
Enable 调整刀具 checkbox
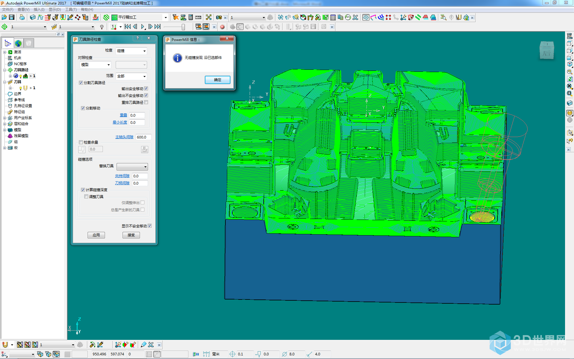tap(86, 197)
